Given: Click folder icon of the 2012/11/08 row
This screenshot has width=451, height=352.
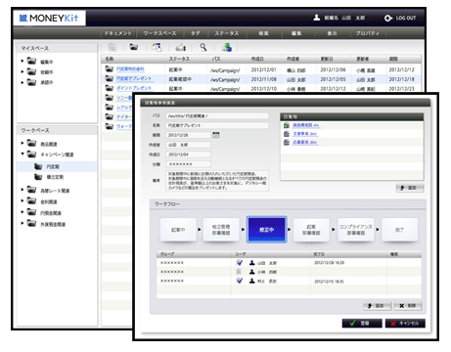Looking at the screenshot, I should pyautogui.click(x=109, y=78).
